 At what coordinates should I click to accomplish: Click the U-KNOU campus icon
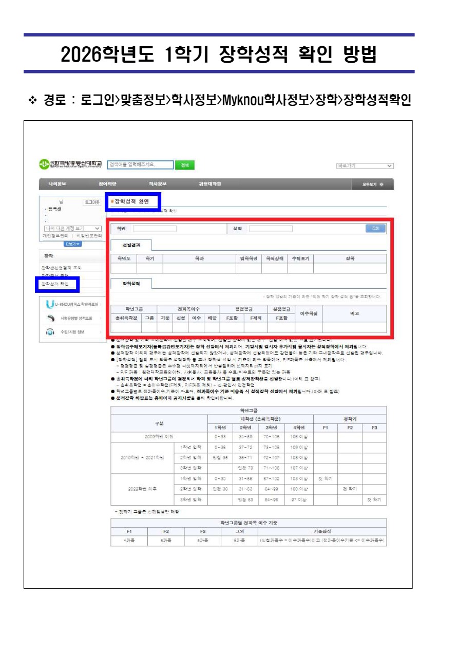(x=50, y=305)
